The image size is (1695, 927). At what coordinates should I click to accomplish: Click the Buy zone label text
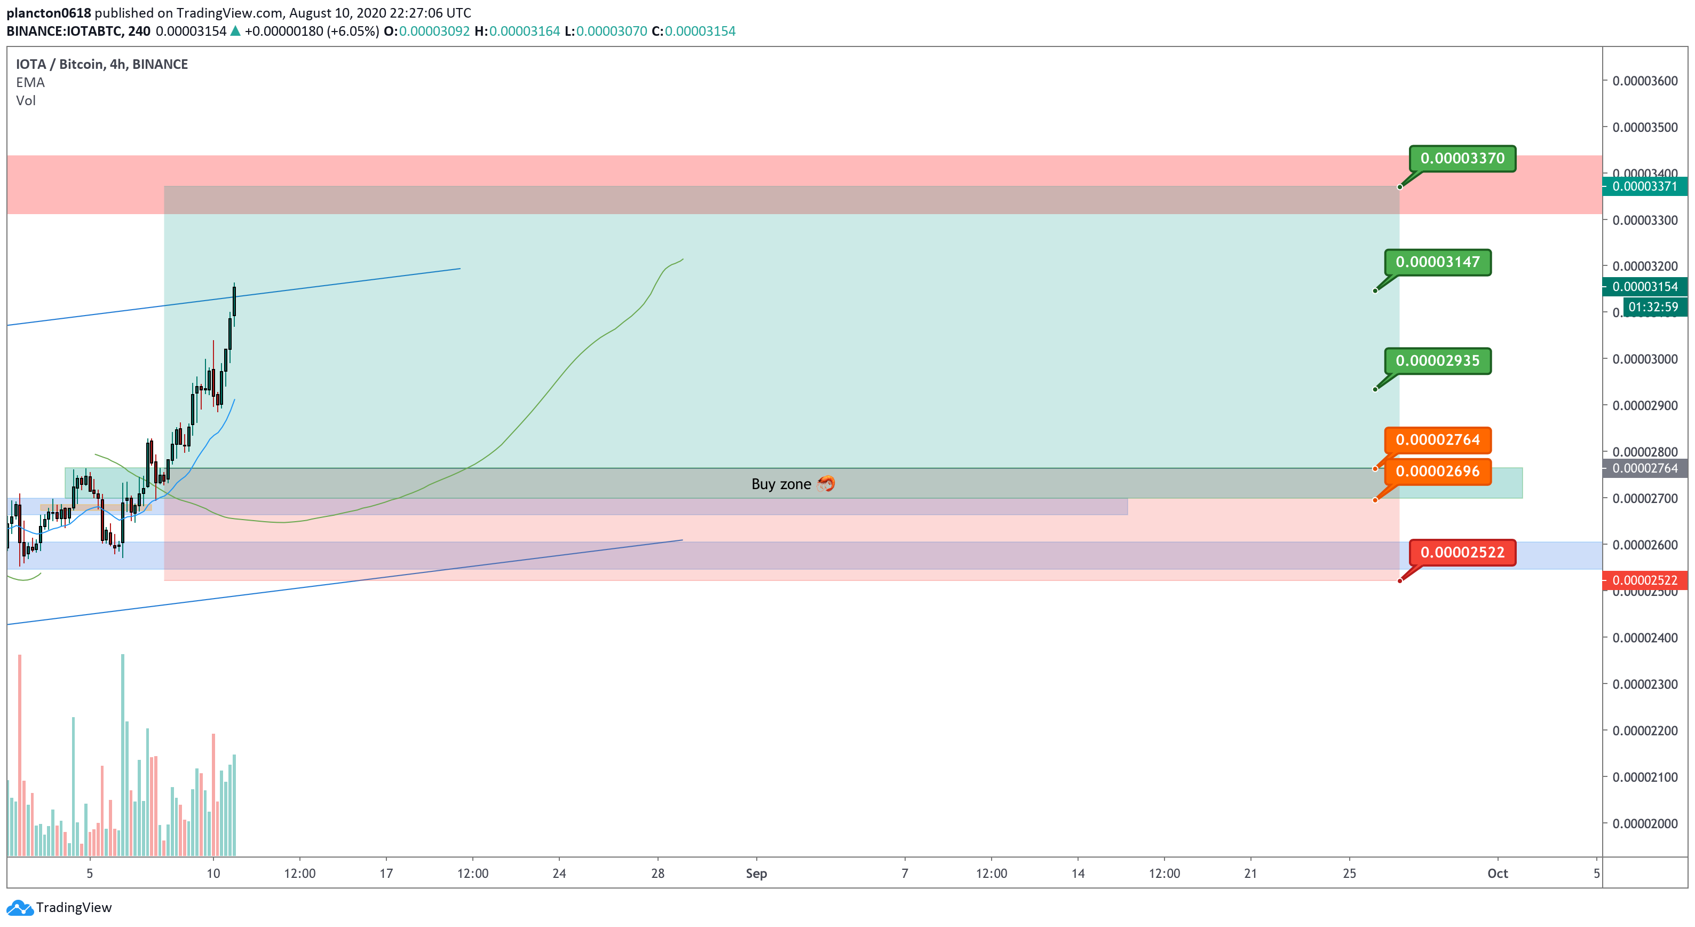coord(781,484)
